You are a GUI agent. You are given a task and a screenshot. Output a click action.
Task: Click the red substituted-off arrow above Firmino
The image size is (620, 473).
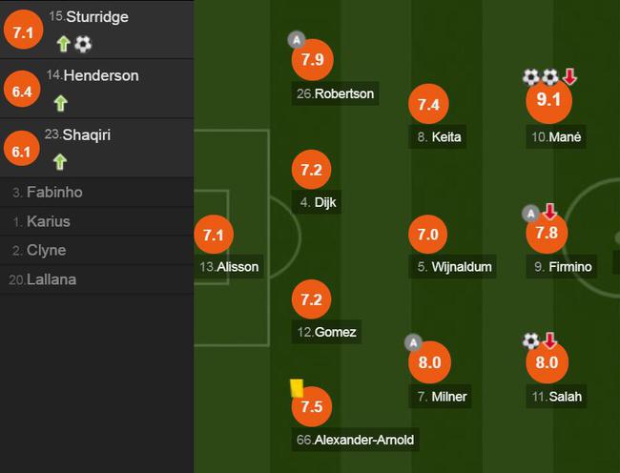549,212
